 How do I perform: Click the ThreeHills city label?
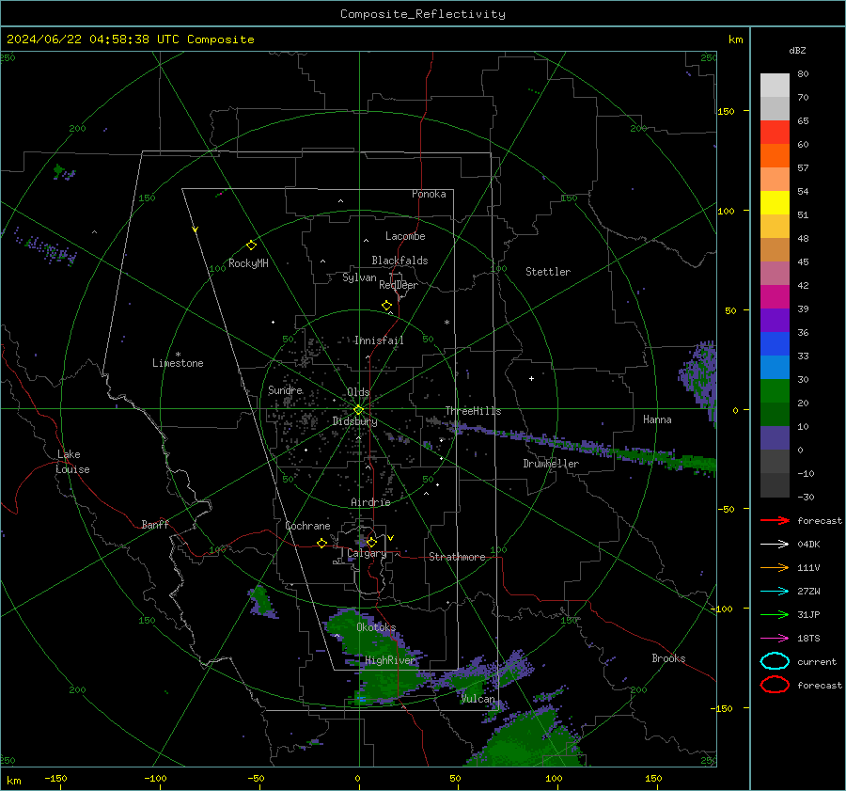(473, 411)
